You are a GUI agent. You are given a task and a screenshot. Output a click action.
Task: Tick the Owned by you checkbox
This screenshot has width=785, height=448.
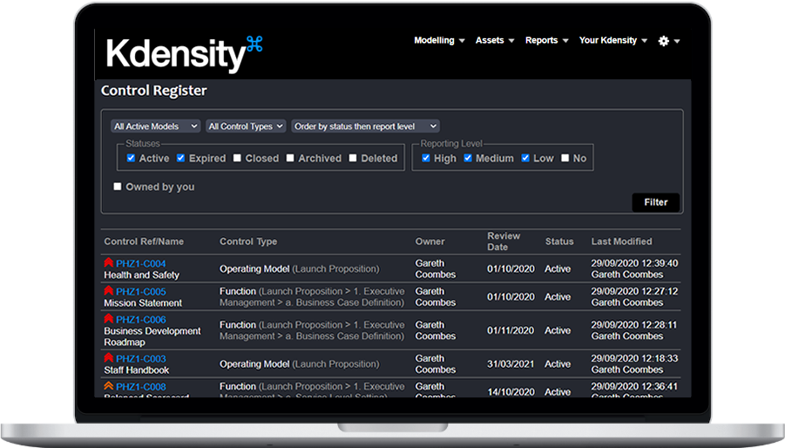point(117,187)
